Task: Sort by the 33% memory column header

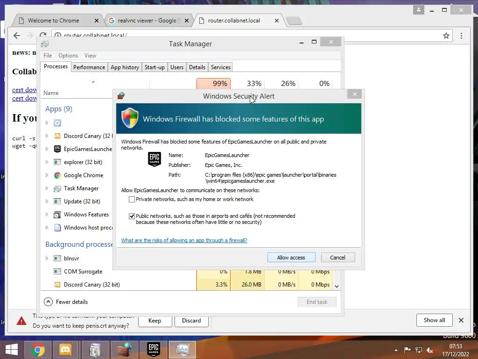Action: tap(248, 84)
